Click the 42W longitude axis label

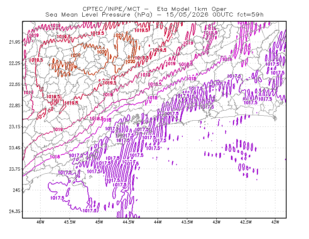[x=275, y=222]
